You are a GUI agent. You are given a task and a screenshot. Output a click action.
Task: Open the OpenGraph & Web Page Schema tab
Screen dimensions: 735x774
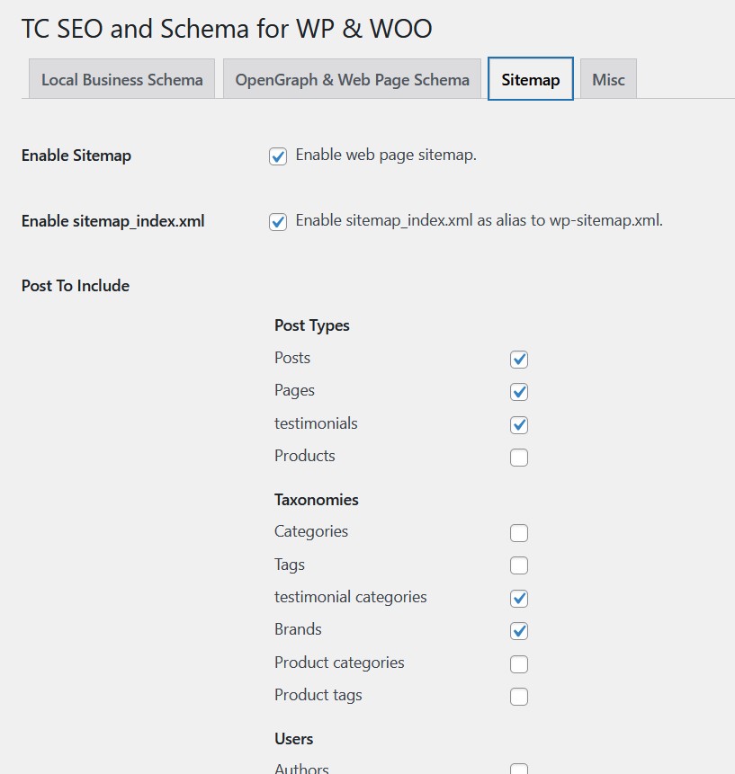tap(352, 79)
